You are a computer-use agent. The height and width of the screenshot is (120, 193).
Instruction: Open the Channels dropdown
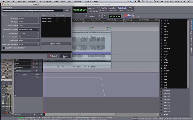pos(29,18)
